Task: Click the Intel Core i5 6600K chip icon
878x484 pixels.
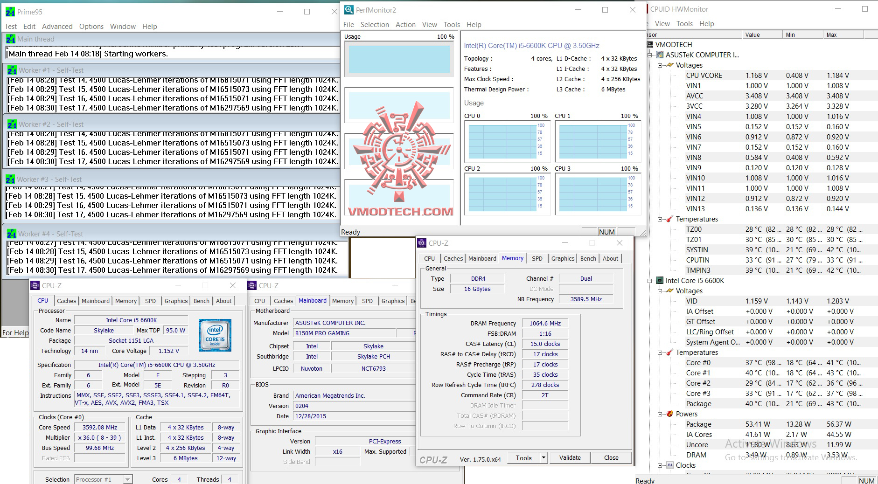Action: 660,281
